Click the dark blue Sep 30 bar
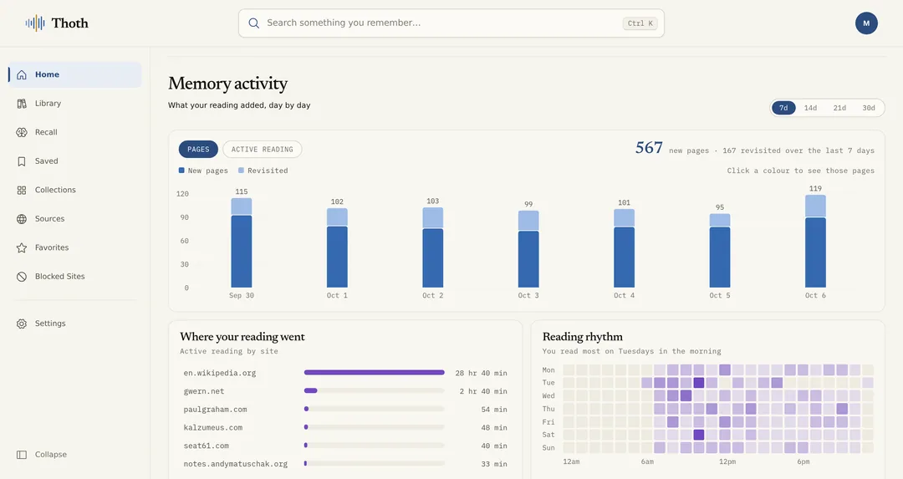The image size is (903, 479). pos(242,252)
